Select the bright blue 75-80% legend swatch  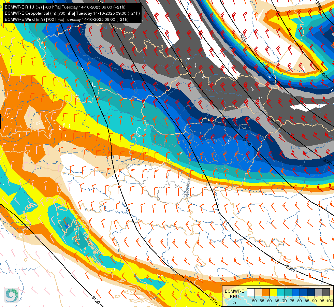coord(296,292)
